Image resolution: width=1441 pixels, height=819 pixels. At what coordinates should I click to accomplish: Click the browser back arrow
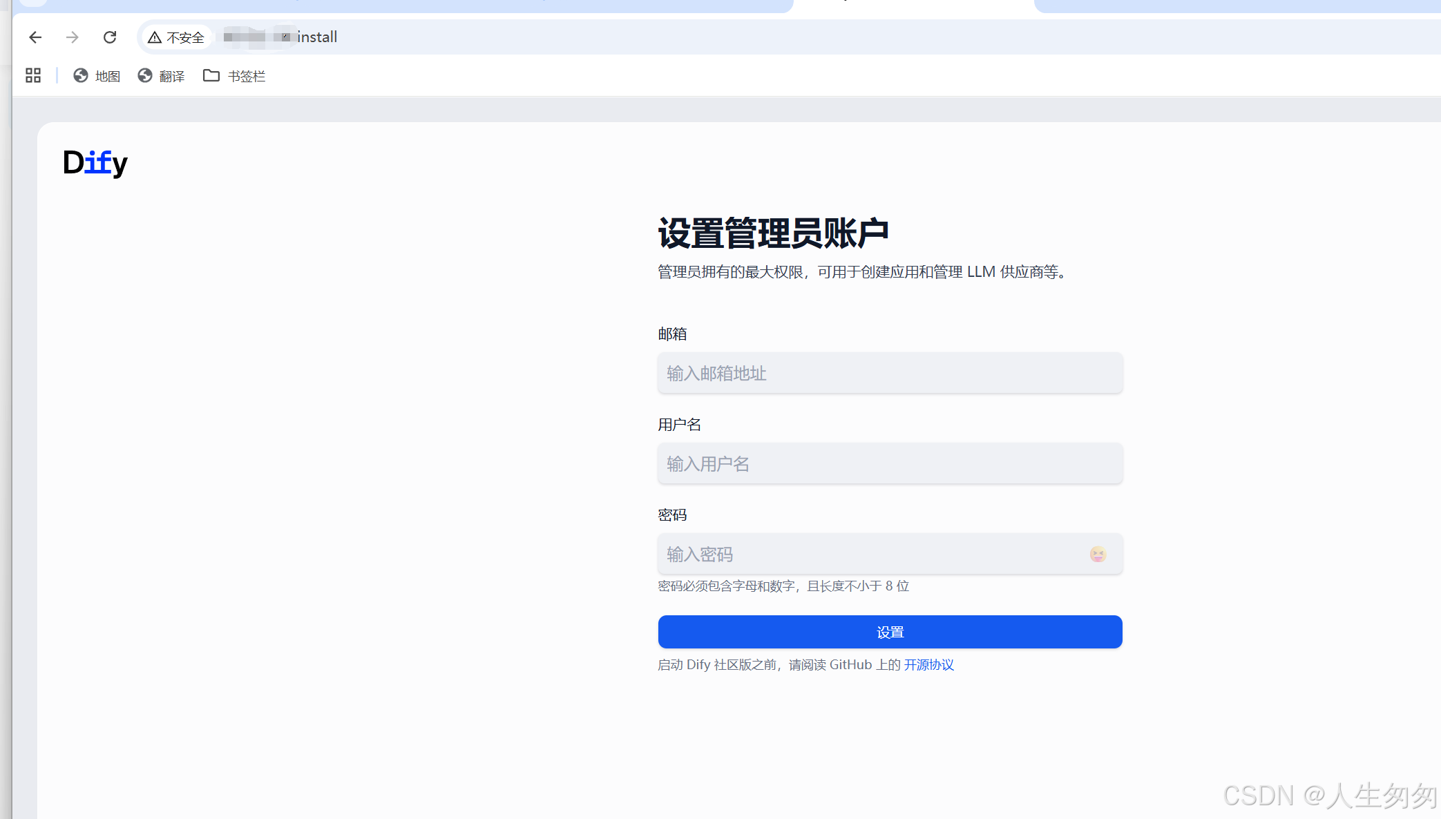pos(35,37)
